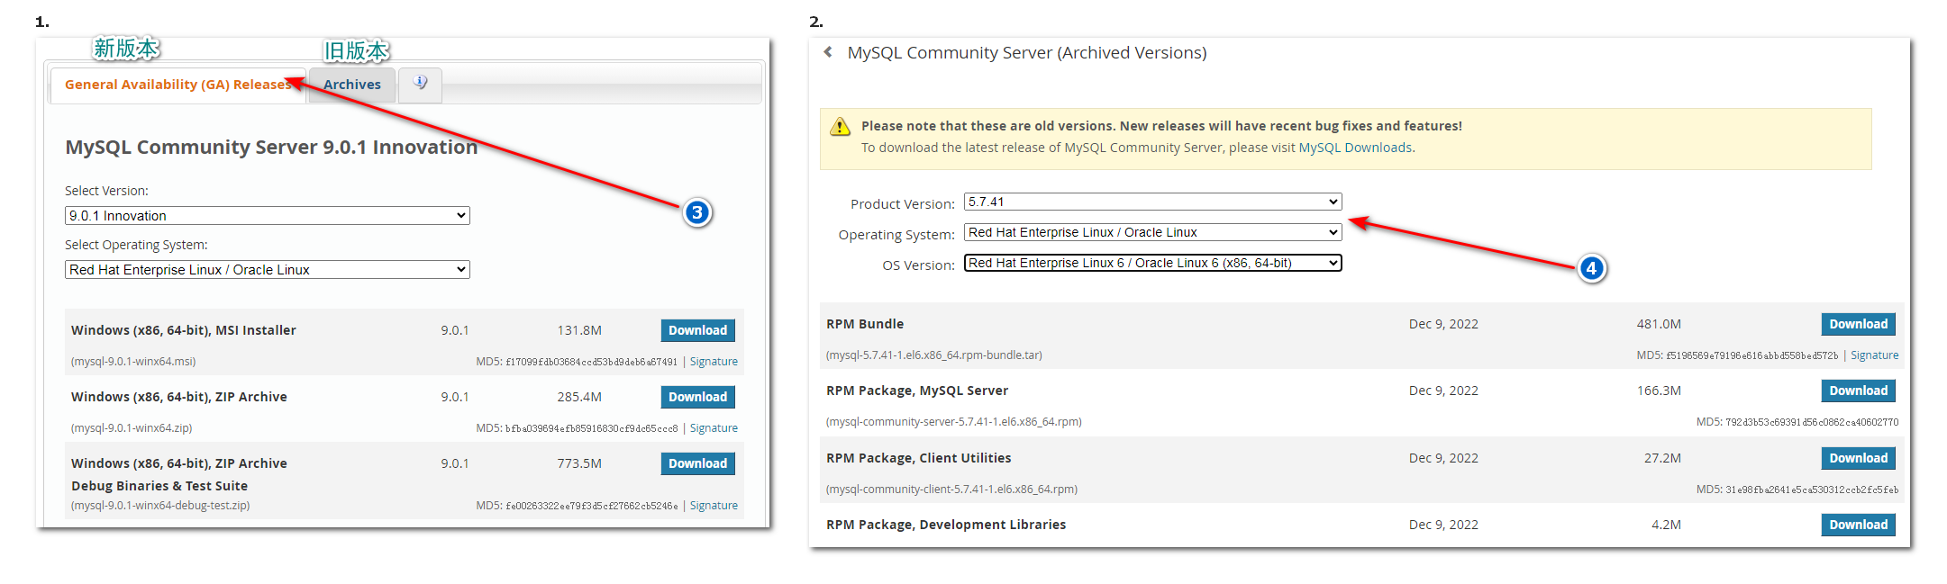
Task: Download the RPM Bundle
Action: coord(1859,324)
